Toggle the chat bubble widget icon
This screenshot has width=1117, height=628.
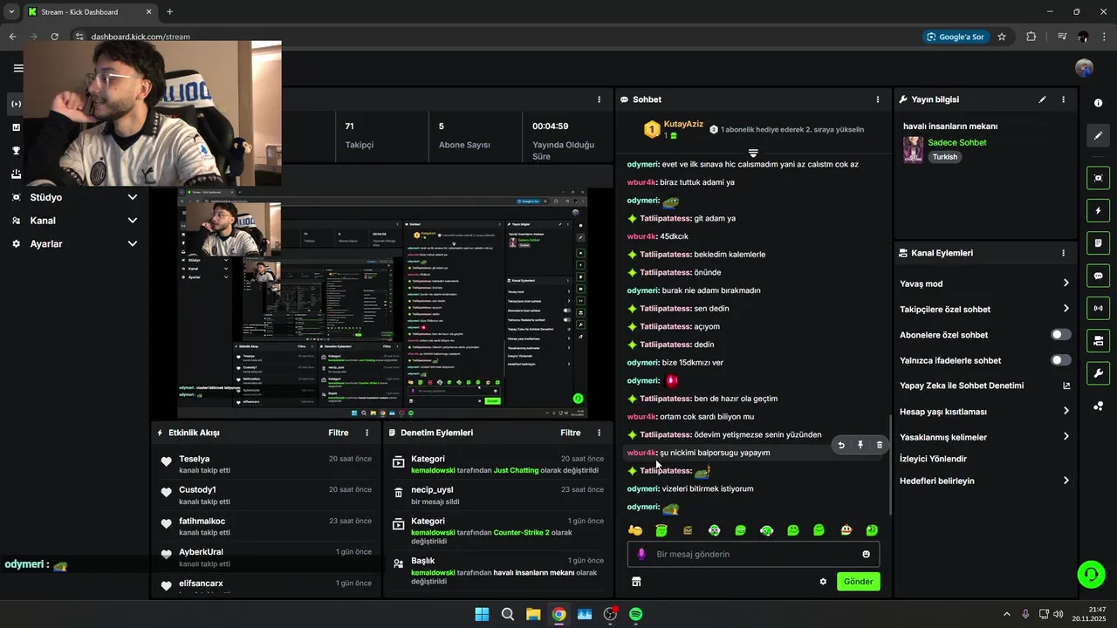tap(1098, 276)
